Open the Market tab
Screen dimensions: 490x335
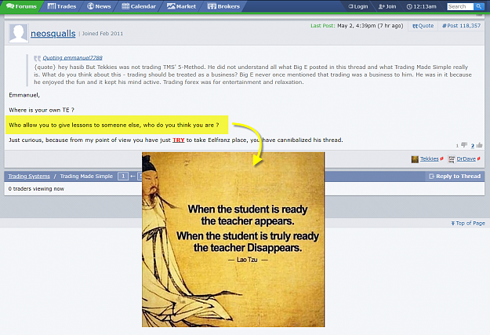[181, 6]
